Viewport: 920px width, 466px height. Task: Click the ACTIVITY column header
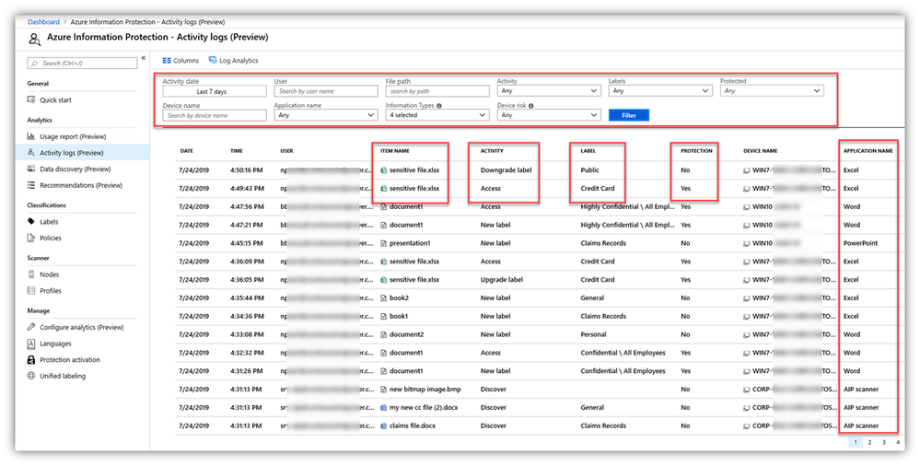pos(492,151)
